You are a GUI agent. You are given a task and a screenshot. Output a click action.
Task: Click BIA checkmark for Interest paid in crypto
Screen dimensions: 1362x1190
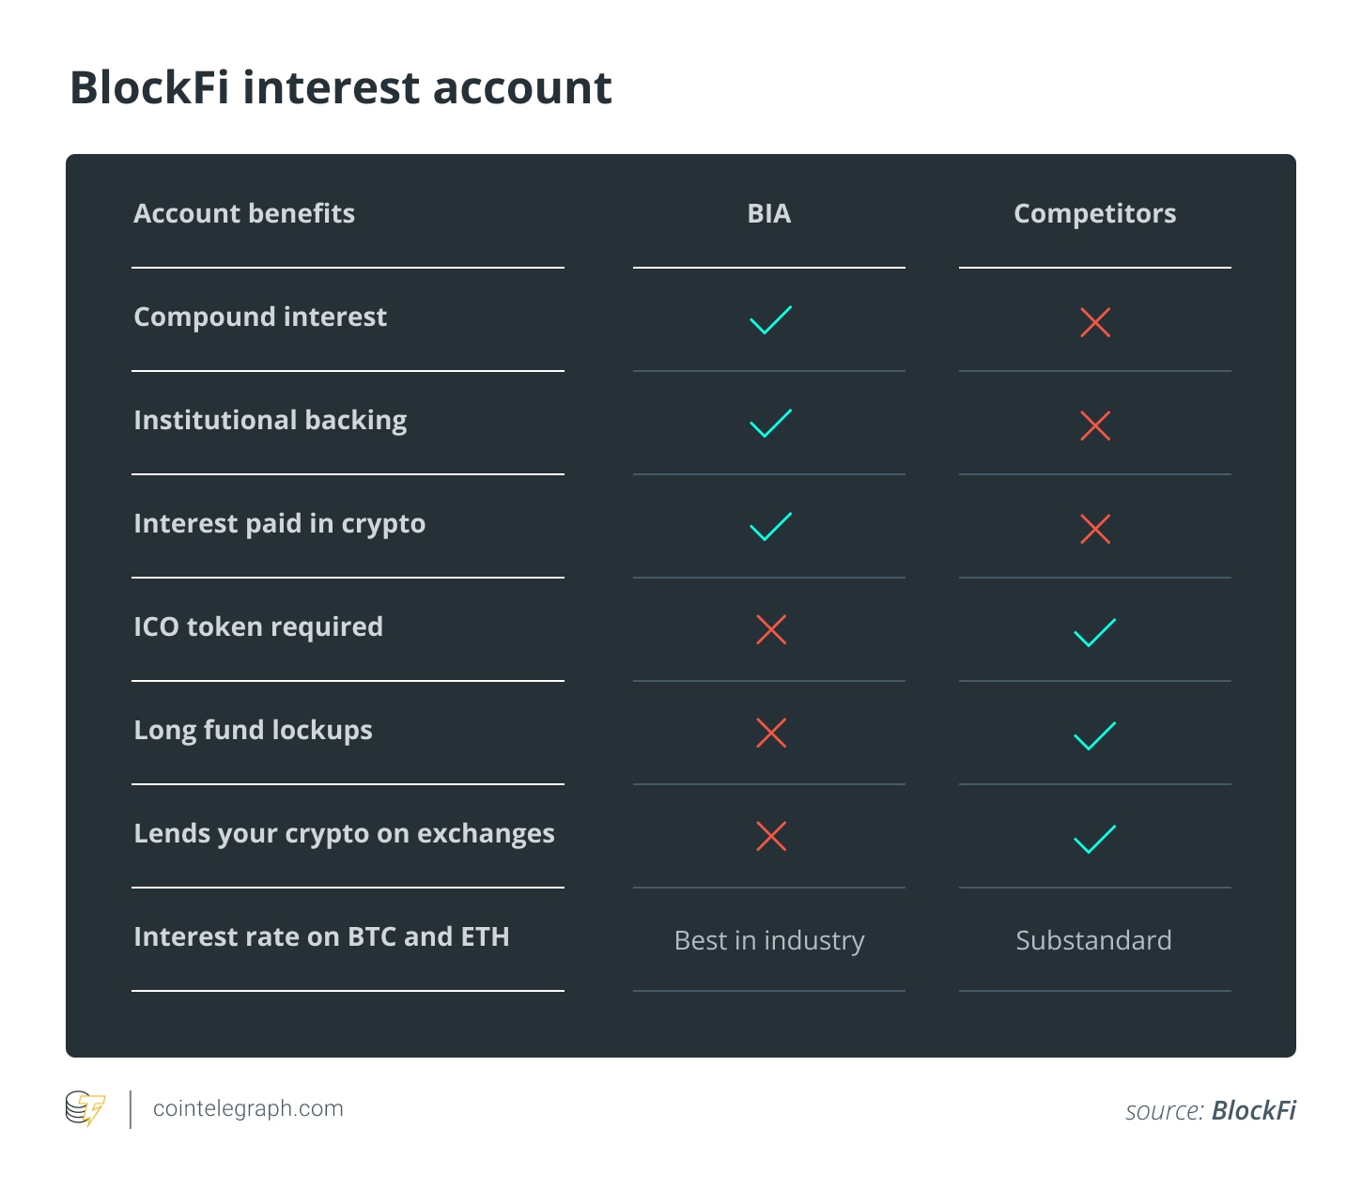(x=770, y=527)
